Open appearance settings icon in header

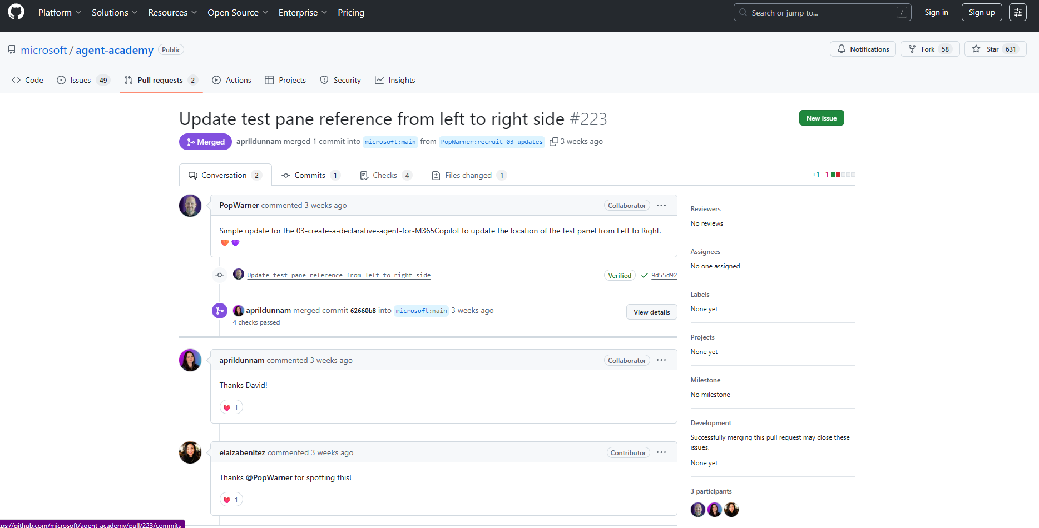coord(1017,12)
